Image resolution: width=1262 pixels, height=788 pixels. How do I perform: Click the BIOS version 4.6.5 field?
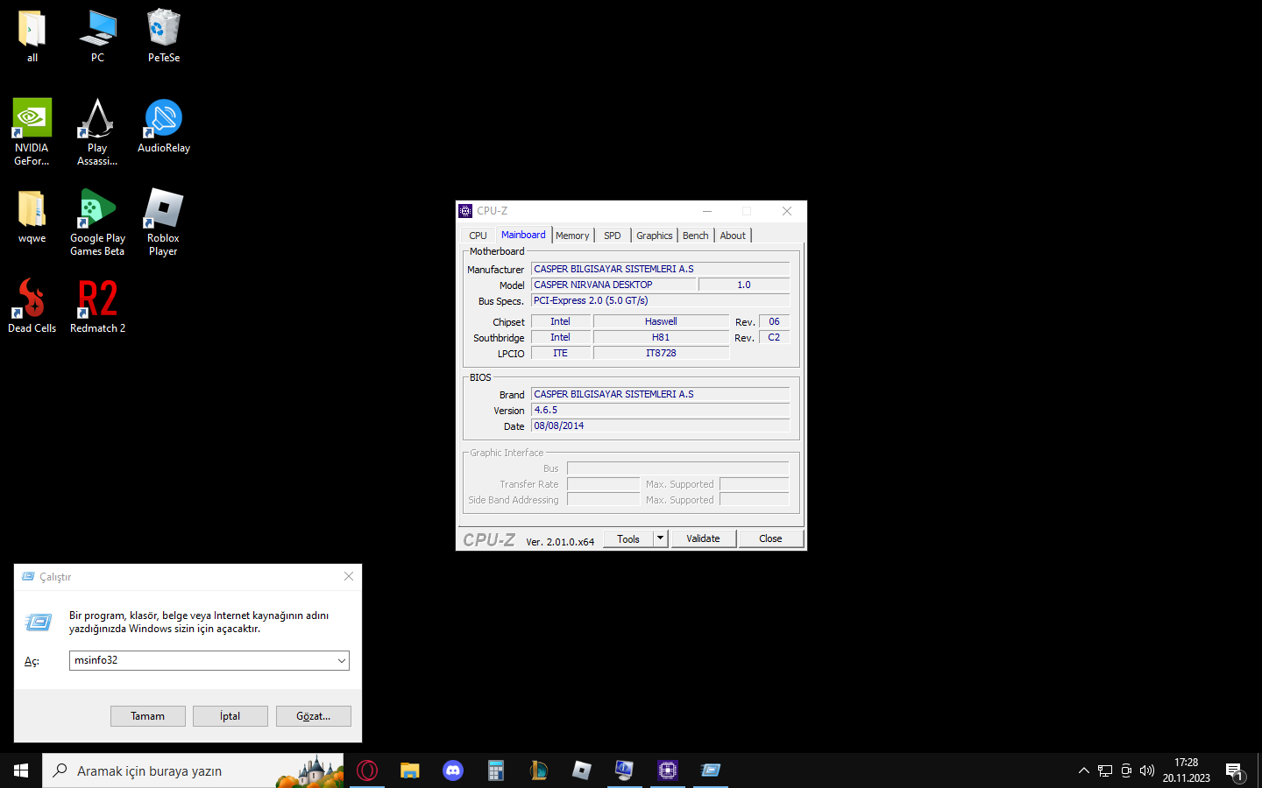[x=660, y=410]
